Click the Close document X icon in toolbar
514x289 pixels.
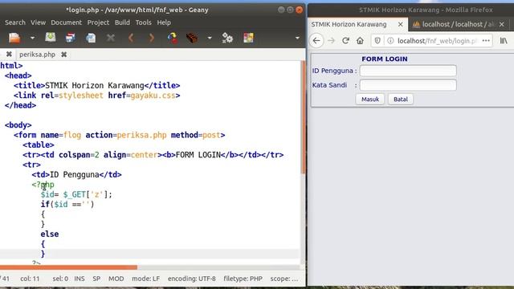(111, 38)
